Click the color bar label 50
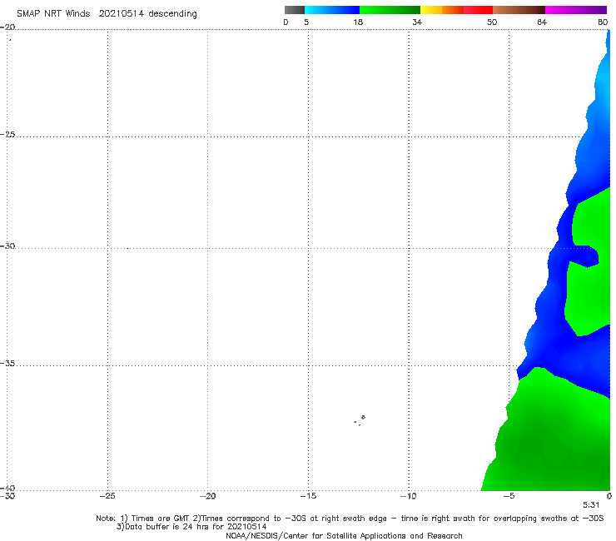Image resolution: width=616 pixels, height=541 pixels. click(492, 22)
